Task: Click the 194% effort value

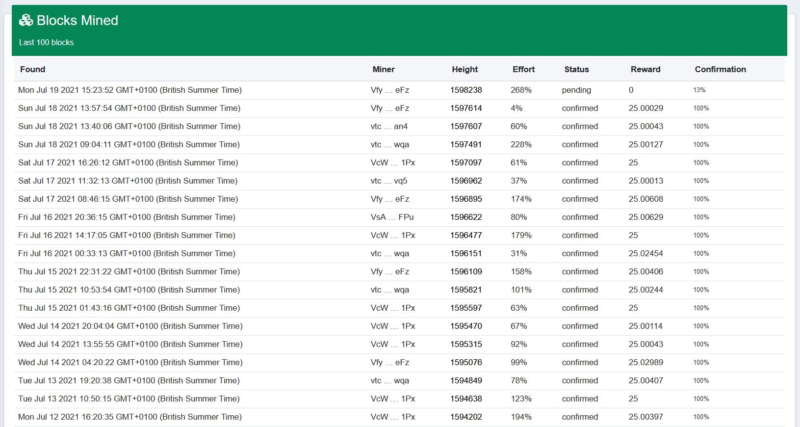Action: click(521, 417)
